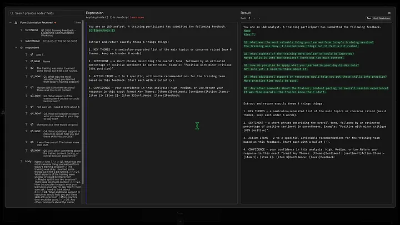The width and height of the screenshot is (400, 225).
Task: Select the q6 field key
Action: 32,142
